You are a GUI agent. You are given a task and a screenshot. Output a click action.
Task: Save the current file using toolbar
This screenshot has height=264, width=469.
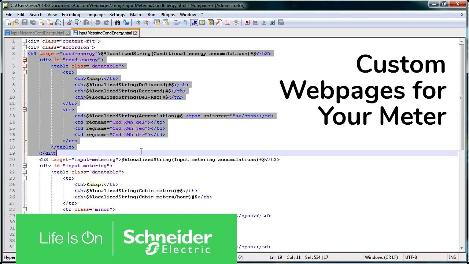25,22
